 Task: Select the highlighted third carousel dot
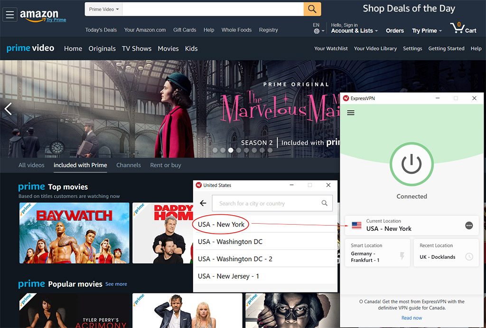point(231,150)
